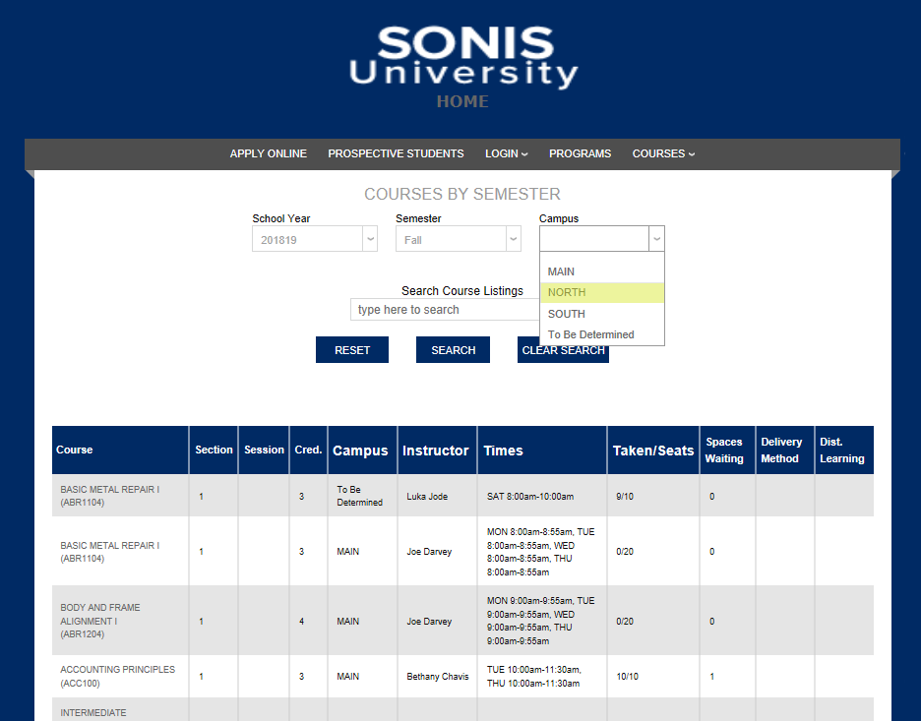The height and width of the screenshot is (721, 921).
Task: Open the HOME link under logo
Action: pos(462,101)
